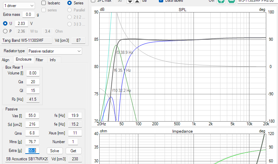Click the Qa field showing 20
Viewport: 278px width, 164px height.
(x=33, y=82)
